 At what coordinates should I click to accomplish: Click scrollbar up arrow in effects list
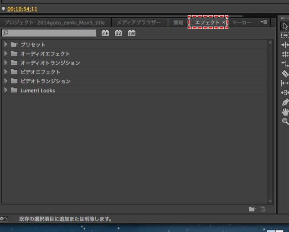click(270, 42)
